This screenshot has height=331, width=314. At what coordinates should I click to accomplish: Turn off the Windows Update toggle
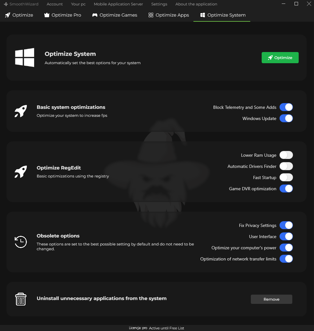point(286,118)
